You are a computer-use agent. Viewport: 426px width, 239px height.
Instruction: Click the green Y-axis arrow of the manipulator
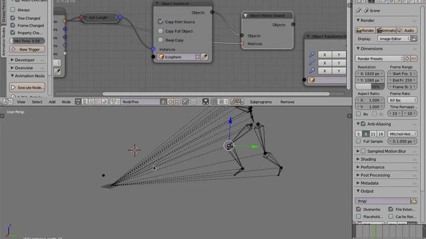[x=255, y=147]
